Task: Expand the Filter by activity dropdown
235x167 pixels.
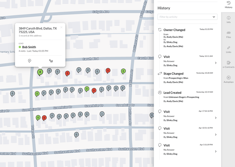Action: [187, 17]
